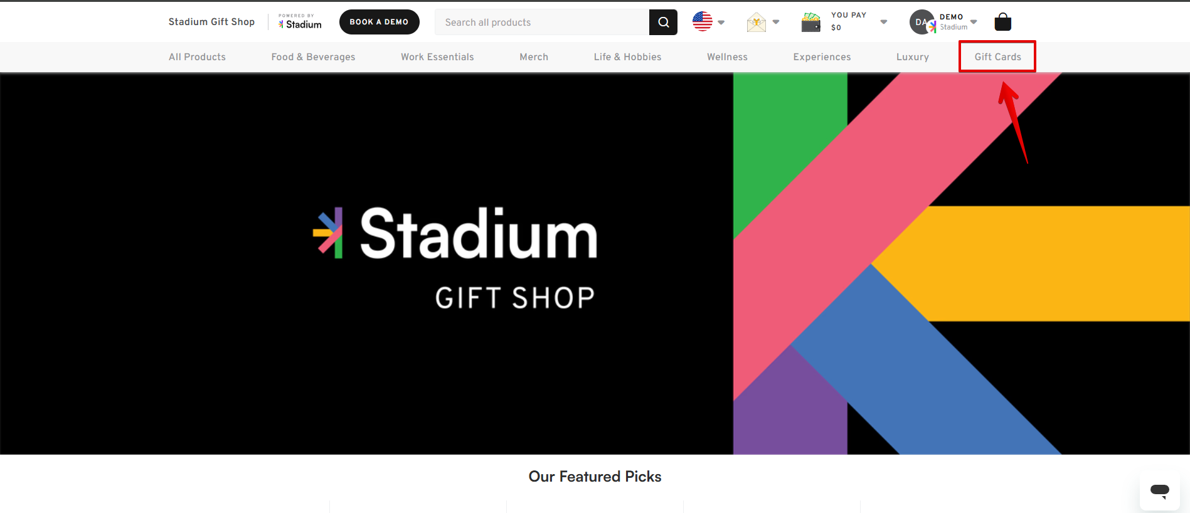Click the US flag country icon

(x=703, y=22)
